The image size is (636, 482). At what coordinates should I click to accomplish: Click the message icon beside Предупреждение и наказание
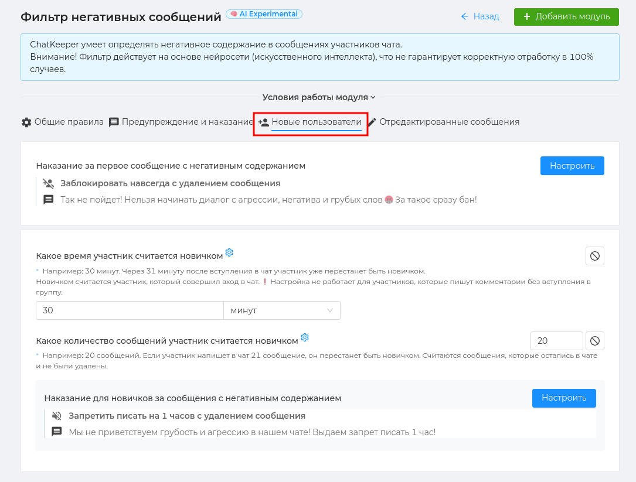pyautogui.click(x=114, y=122)
